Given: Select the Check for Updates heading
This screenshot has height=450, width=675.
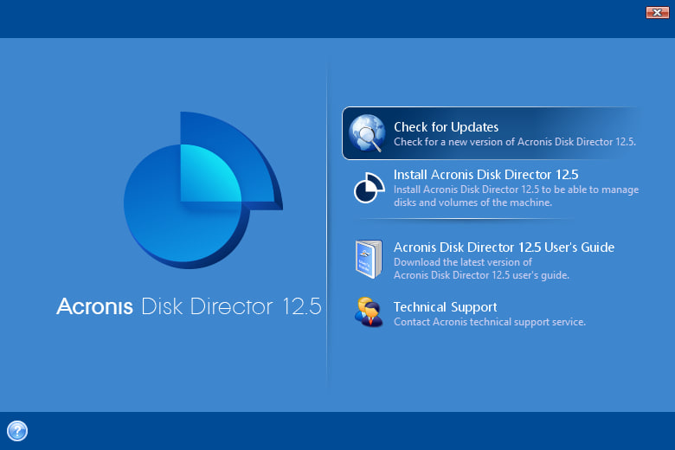Looking at the screenshot, I should point(446,127).
